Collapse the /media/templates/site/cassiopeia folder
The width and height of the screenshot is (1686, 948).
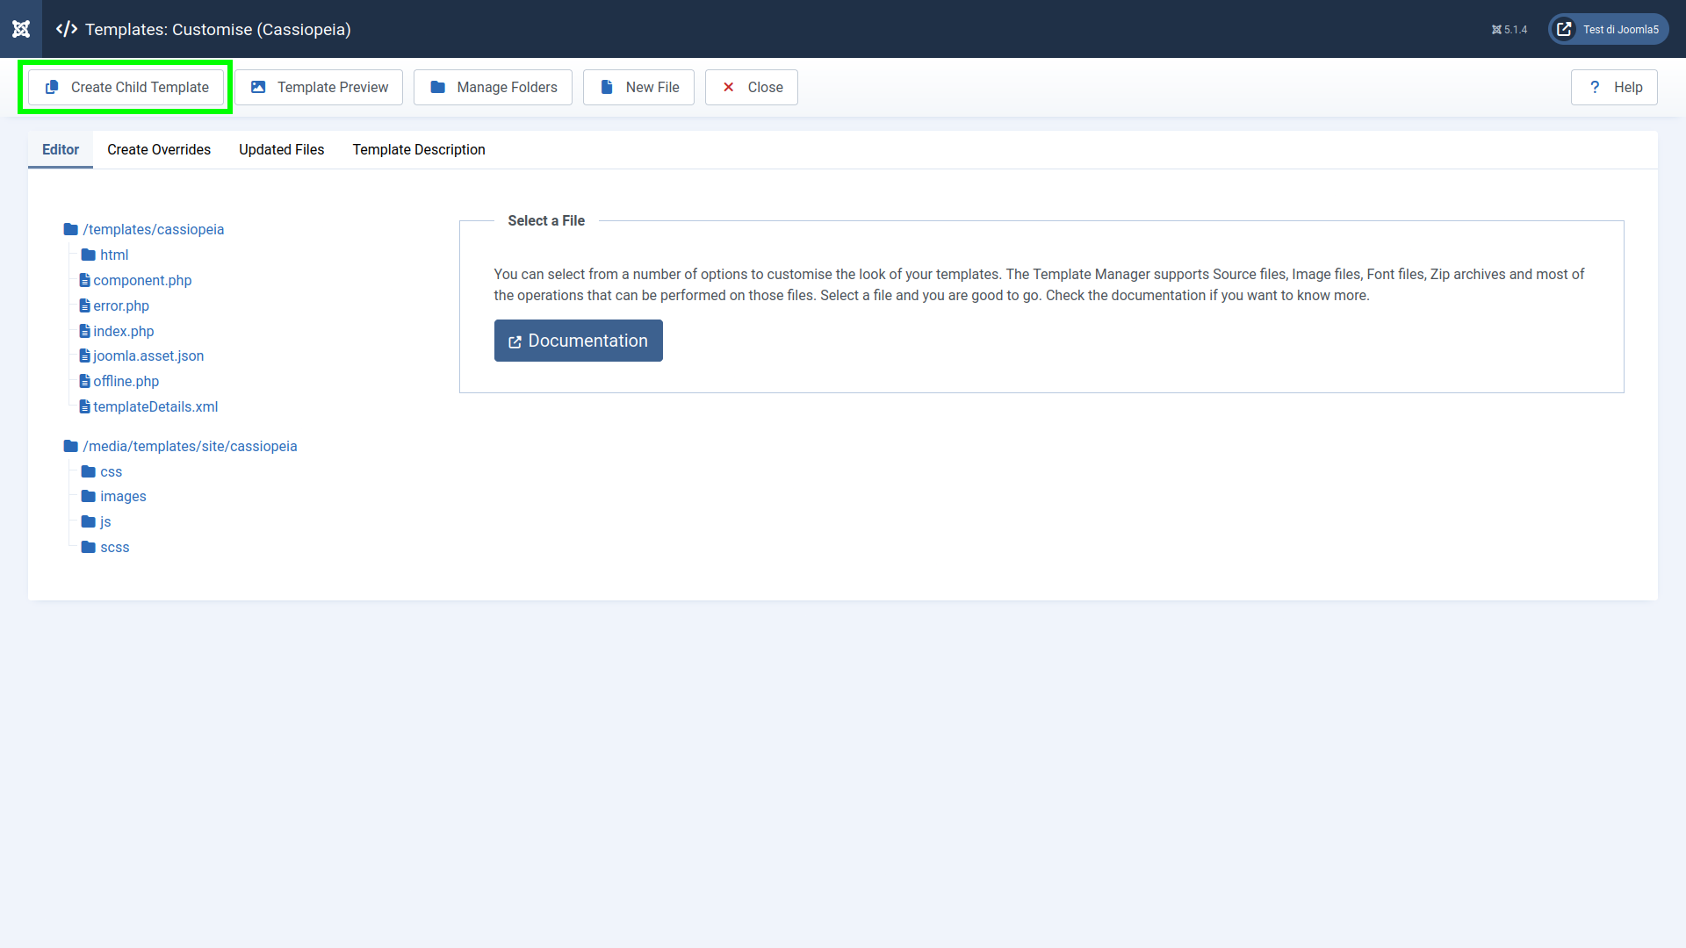point(190,446)
